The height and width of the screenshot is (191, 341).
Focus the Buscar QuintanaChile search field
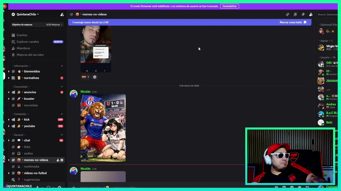click(327, 14)
